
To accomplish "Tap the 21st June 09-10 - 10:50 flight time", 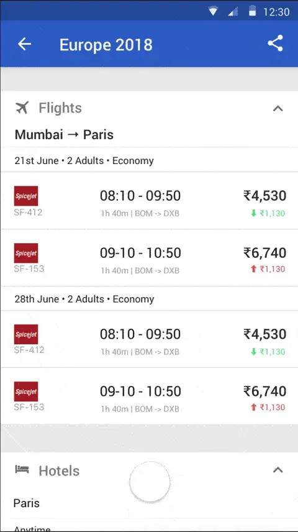I will tap(140, 253).
